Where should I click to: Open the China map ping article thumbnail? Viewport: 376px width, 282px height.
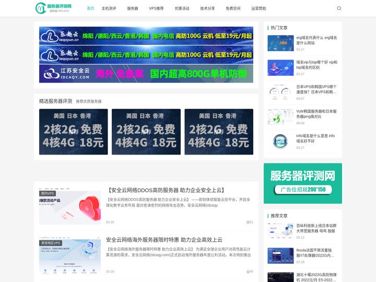[x=280, y=117]
